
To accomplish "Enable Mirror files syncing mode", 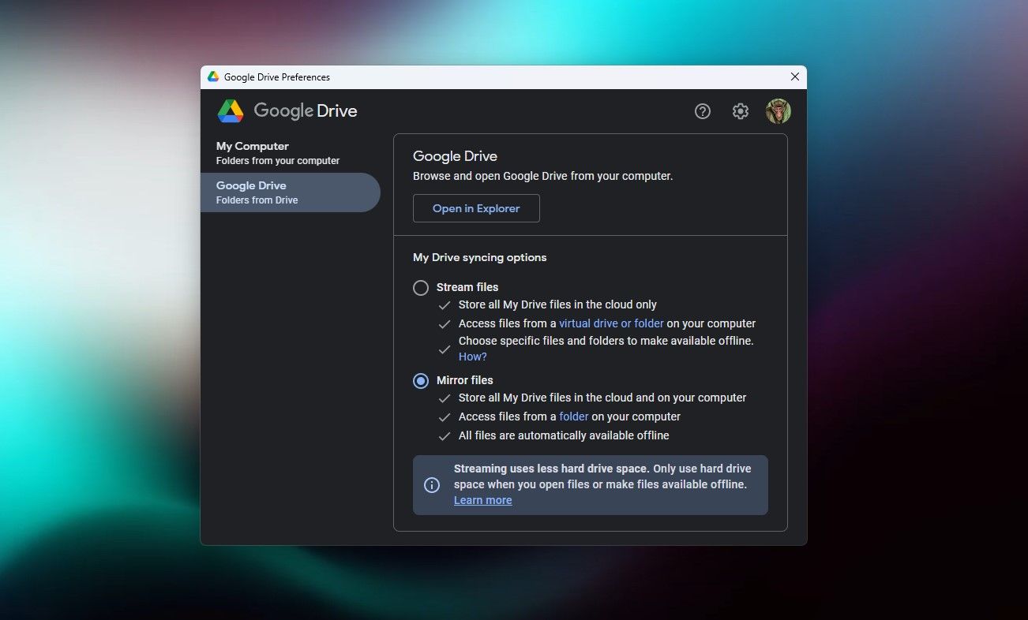I will click(x=420, y=380).
